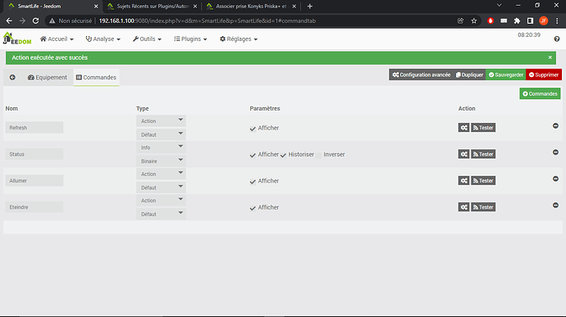
Task: Open the Jeedom logo home link
Action: (17, 38)
